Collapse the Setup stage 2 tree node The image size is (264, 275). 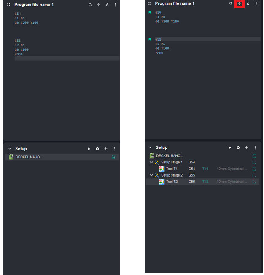[x=151, y=175]
